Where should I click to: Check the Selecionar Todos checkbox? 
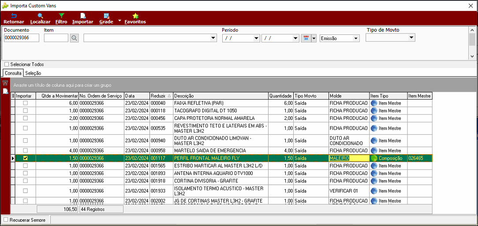[7, 65]
